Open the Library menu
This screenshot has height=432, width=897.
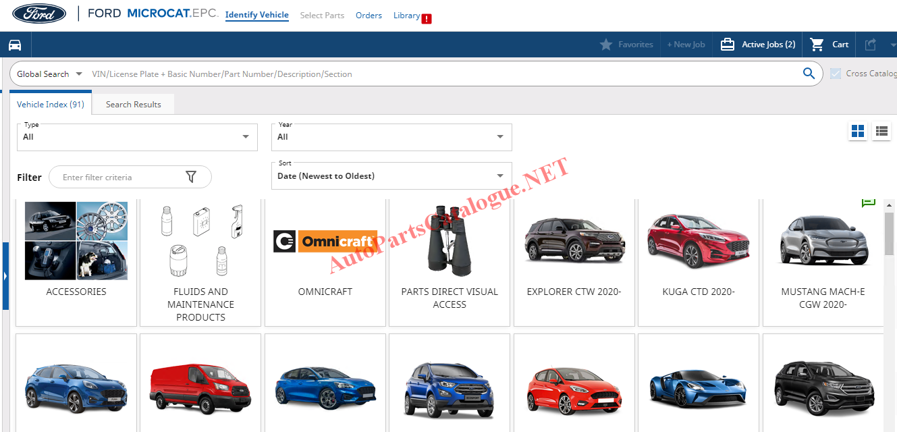pyautogui.click(x=406, y=16)
